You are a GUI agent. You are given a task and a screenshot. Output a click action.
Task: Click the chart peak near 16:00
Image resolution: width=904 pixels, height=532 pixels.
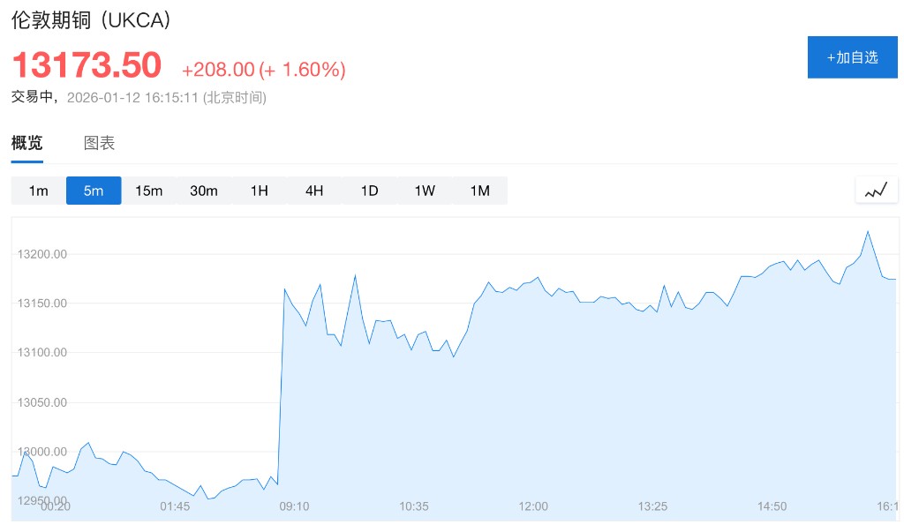tap(868, 231)
